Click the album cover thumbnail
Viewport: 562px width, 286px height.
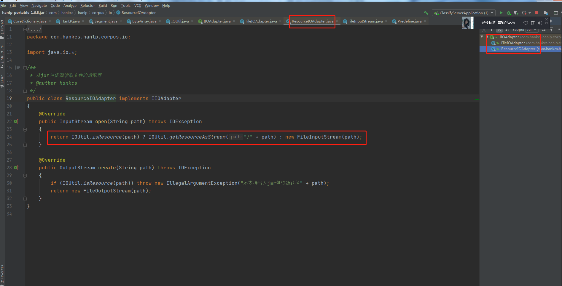coord(468,23)
